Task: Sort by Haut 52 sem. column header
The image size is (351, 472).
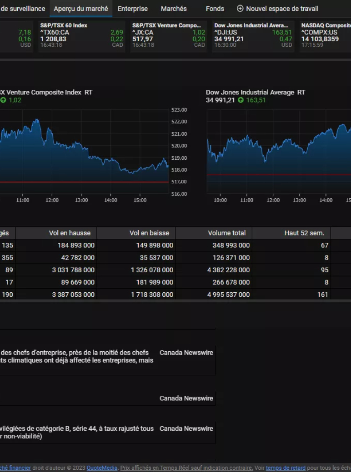Action: (304, 233)
